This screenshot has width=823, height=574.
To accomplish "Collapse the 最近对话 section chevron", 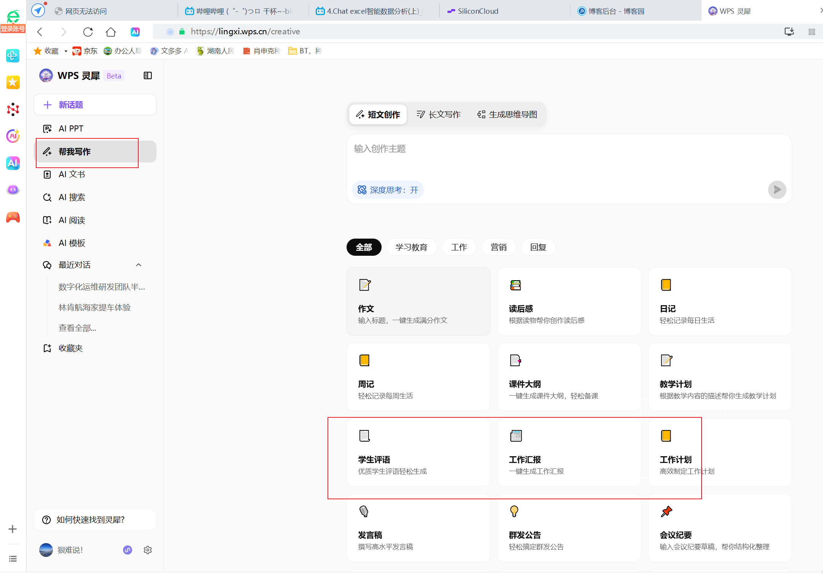I will [x=139, y=265].
